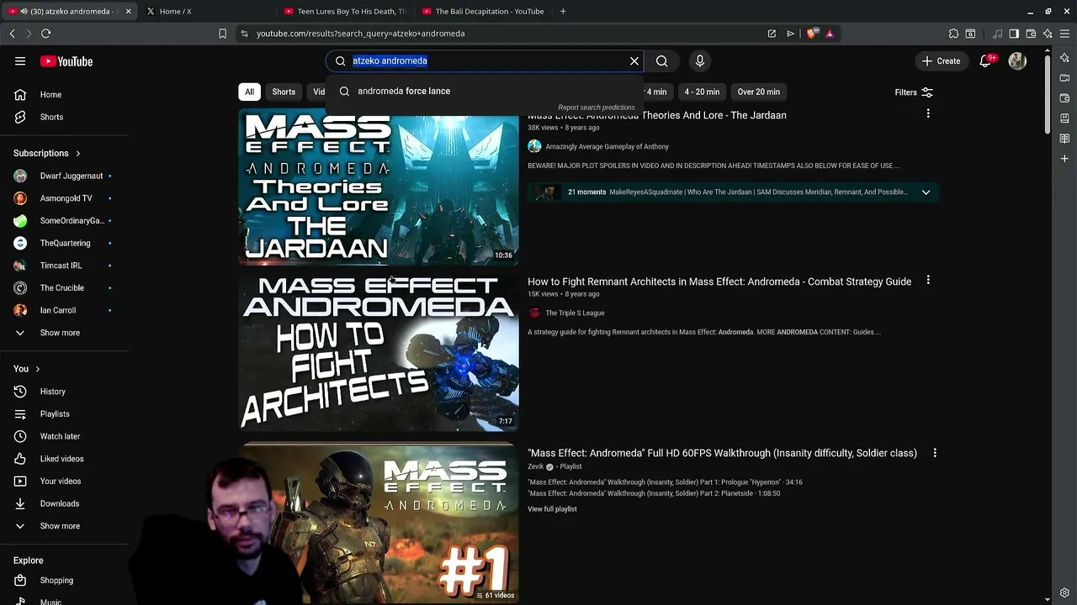Open the Create button
The height and width of the screenshot is (605, 1077).
[x=941, y=61]
